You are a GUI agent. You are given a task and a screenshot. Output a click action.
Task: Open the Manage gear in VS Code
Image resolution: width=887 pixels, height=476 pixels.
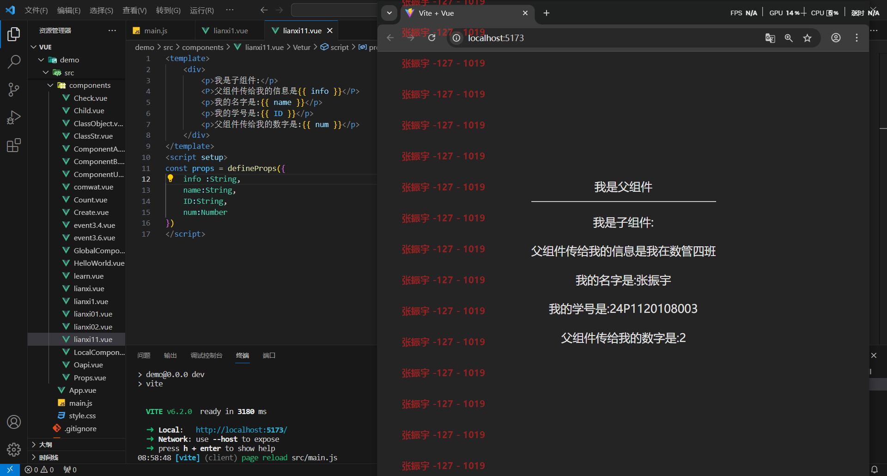pyautogui.click(x=14, y=449)
